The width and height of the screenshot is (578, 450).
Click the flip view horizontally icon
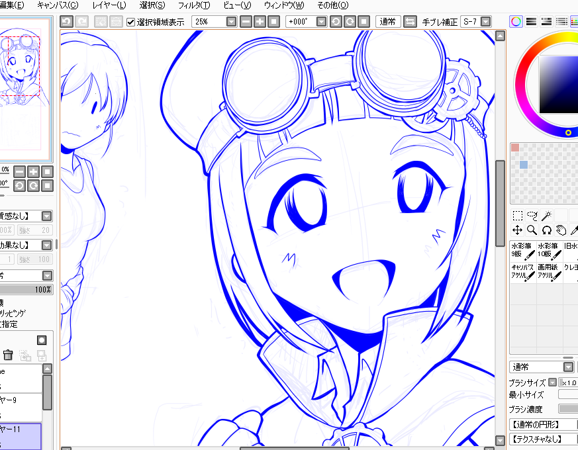click(x=410, y=22)
